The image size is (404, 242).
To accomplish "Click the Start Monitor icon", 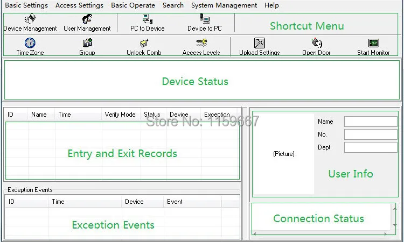I will pyautogui.click(x=373, y=43).
